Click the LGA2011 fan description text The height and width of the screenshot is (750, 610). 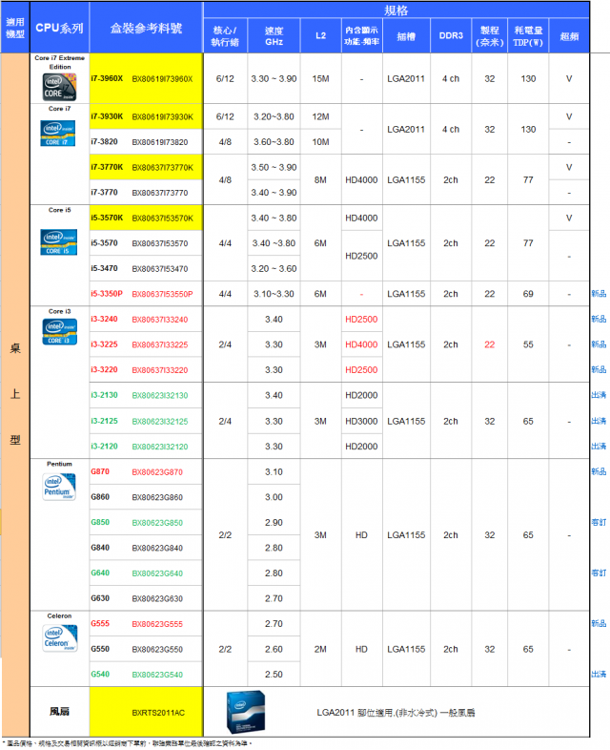(396, 713)
